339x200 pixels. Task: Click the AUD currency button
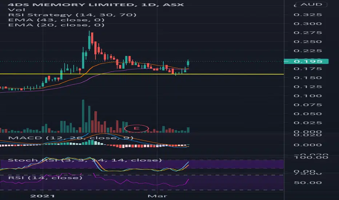(311, 4)
